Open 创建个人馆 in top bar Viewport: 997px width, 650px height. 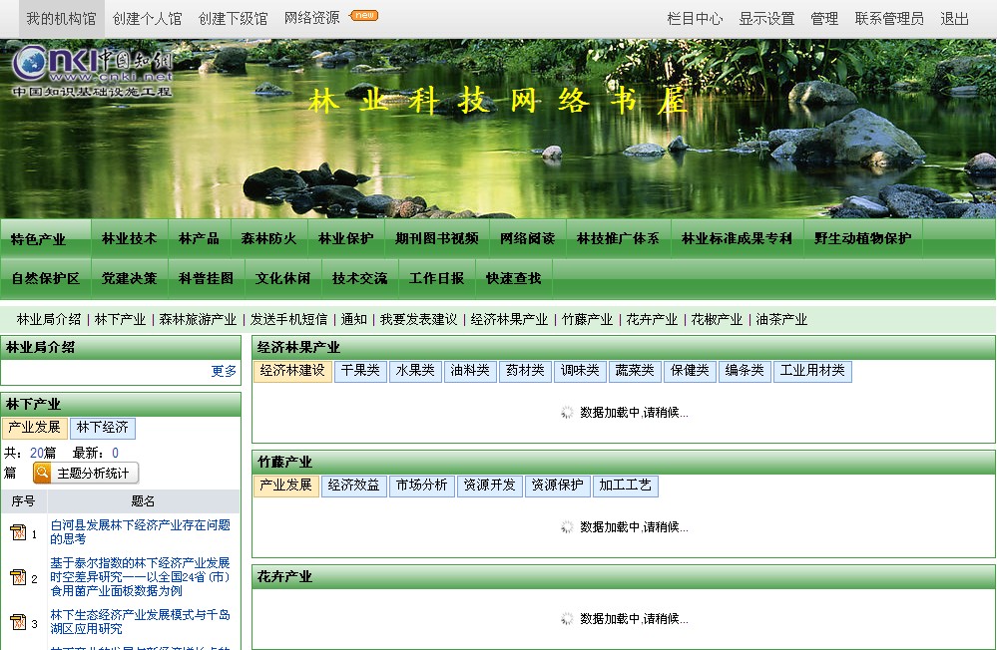(147, 18)
